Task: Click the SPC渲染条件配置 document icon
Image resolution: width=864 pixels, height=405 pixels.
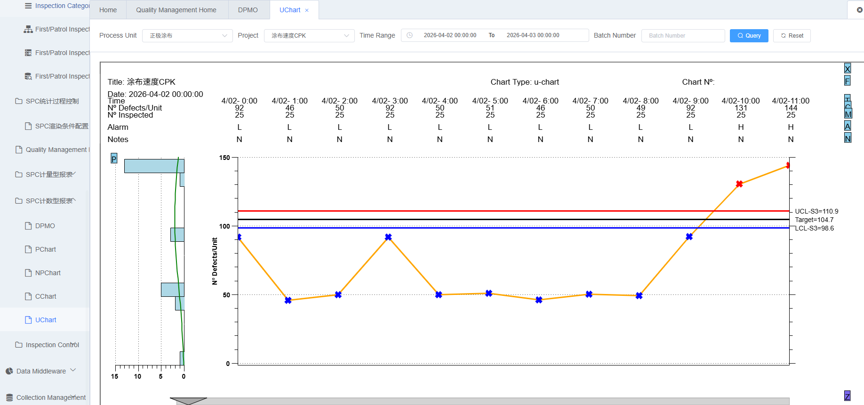Action: [x=28, y=126]
